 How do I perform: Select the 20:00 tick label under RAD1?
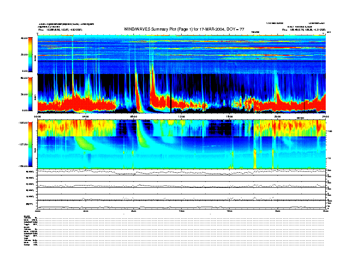(x=277, y=116)
